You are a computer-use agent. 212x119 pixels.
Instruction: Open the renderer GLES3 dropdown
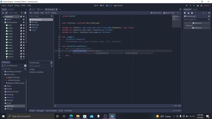(x=207, y=6)
